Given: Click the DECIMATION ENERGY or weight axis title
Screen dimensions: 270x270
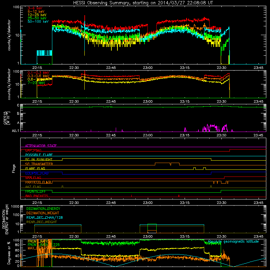Looking at the screenshot, I should point(5,219).
